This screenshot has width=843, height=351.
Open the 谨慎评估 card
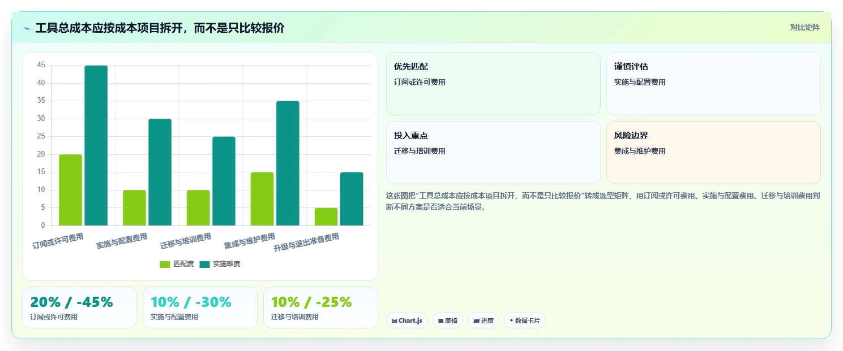(713, 84)
